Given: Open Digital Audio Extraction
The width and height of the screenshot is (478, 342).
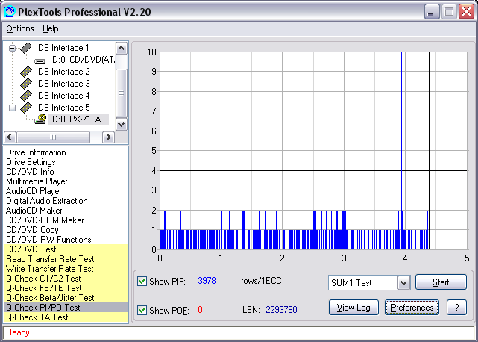Looking at the screenshot, I should tap(47, 201).
